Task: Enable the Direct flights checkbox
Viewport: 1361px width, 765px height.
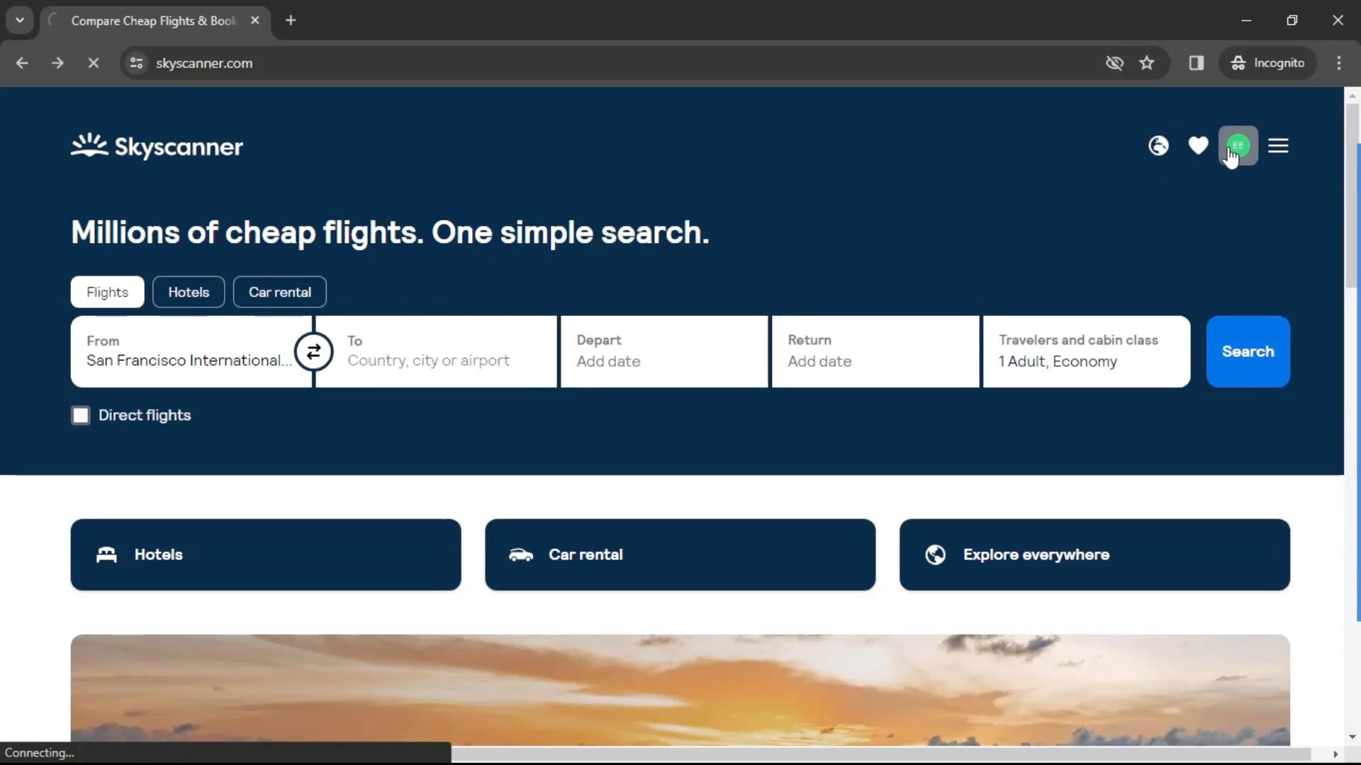Action: 80,414
